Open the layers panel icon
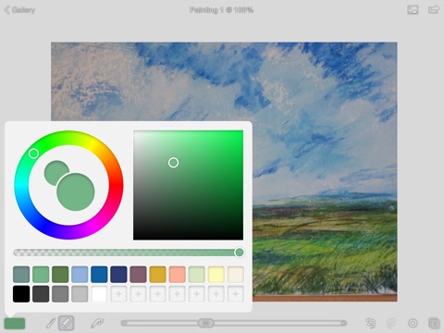 click(434, 323)
